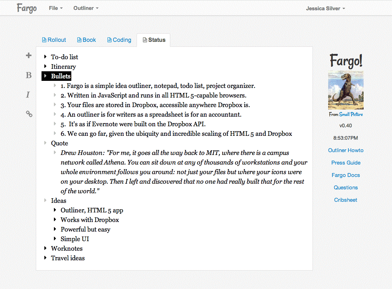Expand the To-do list headline triangle
392x289 pixels.
tap(45, 57)
